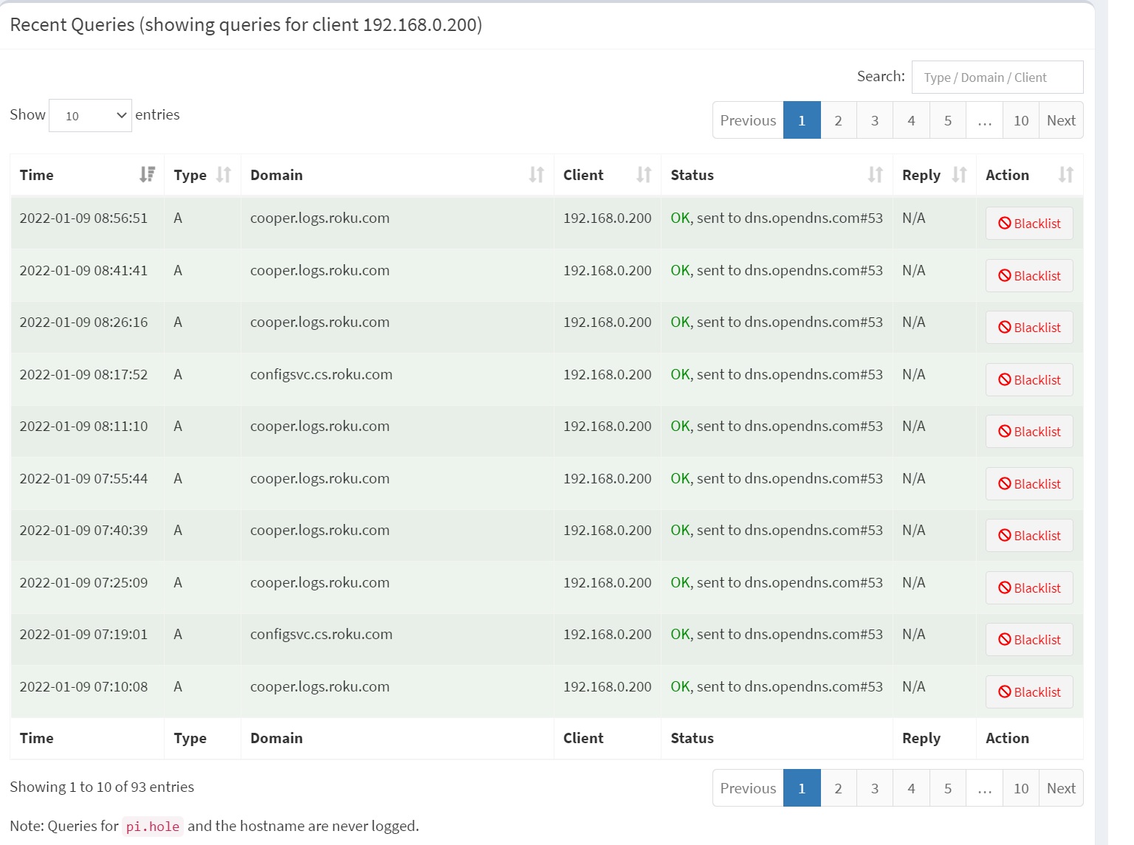Sort table by Time column icon

tap(147, 174)
